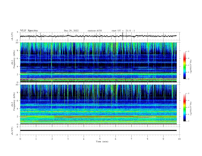Image resolution: width=202 pixels, height=156 pixels.
Task: Click time axis tick label '2'
Action: 52,139
